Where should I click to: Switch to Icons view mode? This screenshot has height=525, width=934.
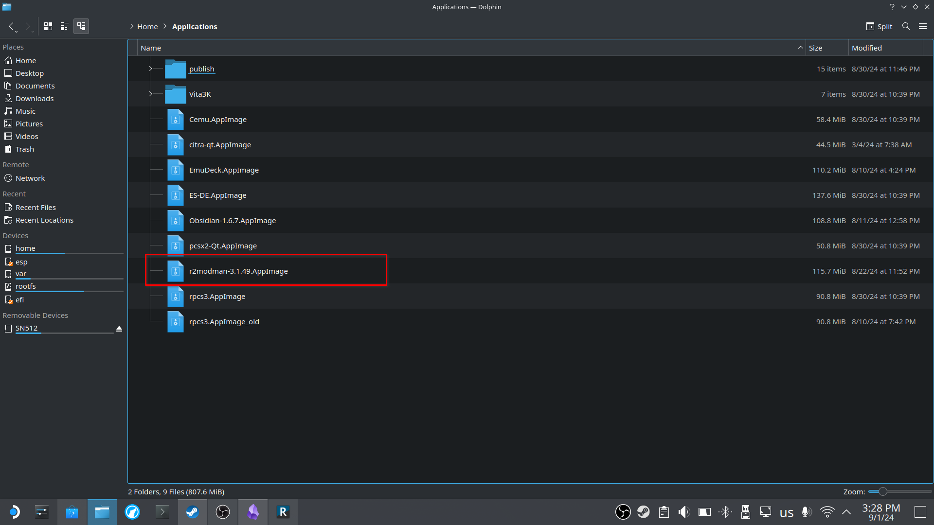click(x=48, y=26)
